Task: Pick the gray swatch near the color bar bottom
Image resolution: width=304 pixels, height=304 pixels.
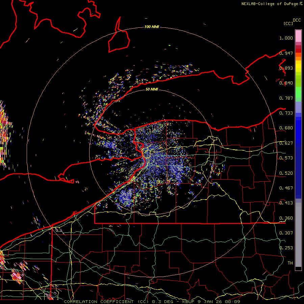Action: 298,235
